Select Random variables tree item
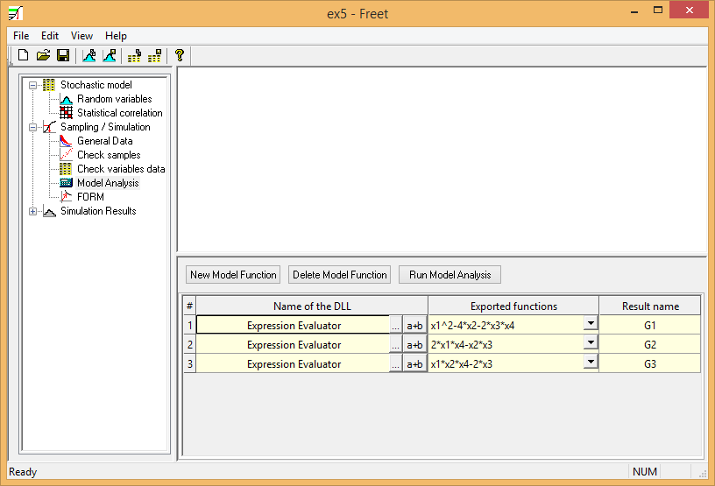Viewport: 715px width, 486px height. coord(115,99)
